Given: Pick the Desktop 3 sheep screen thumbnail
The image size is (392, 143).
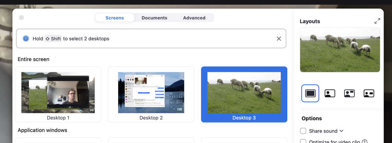Looking at the screenshot, I should [x=244, y=93].
